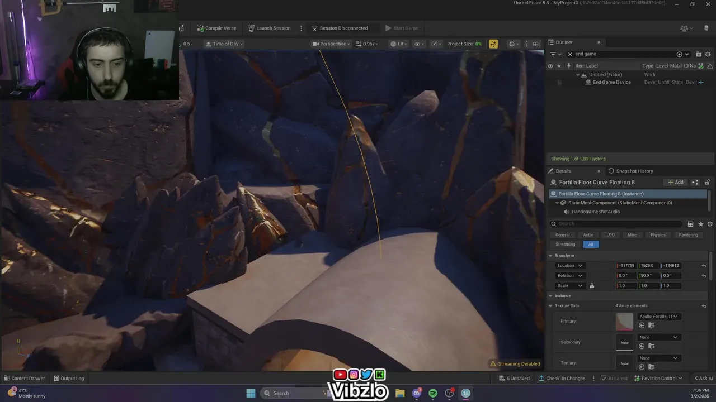Screen dimensions: 716x402
Task: Open Output Log
Action: point(69,379)
